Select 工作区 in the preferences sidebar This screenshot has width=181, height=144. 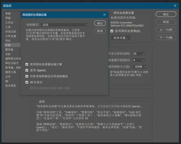[9, 23]
